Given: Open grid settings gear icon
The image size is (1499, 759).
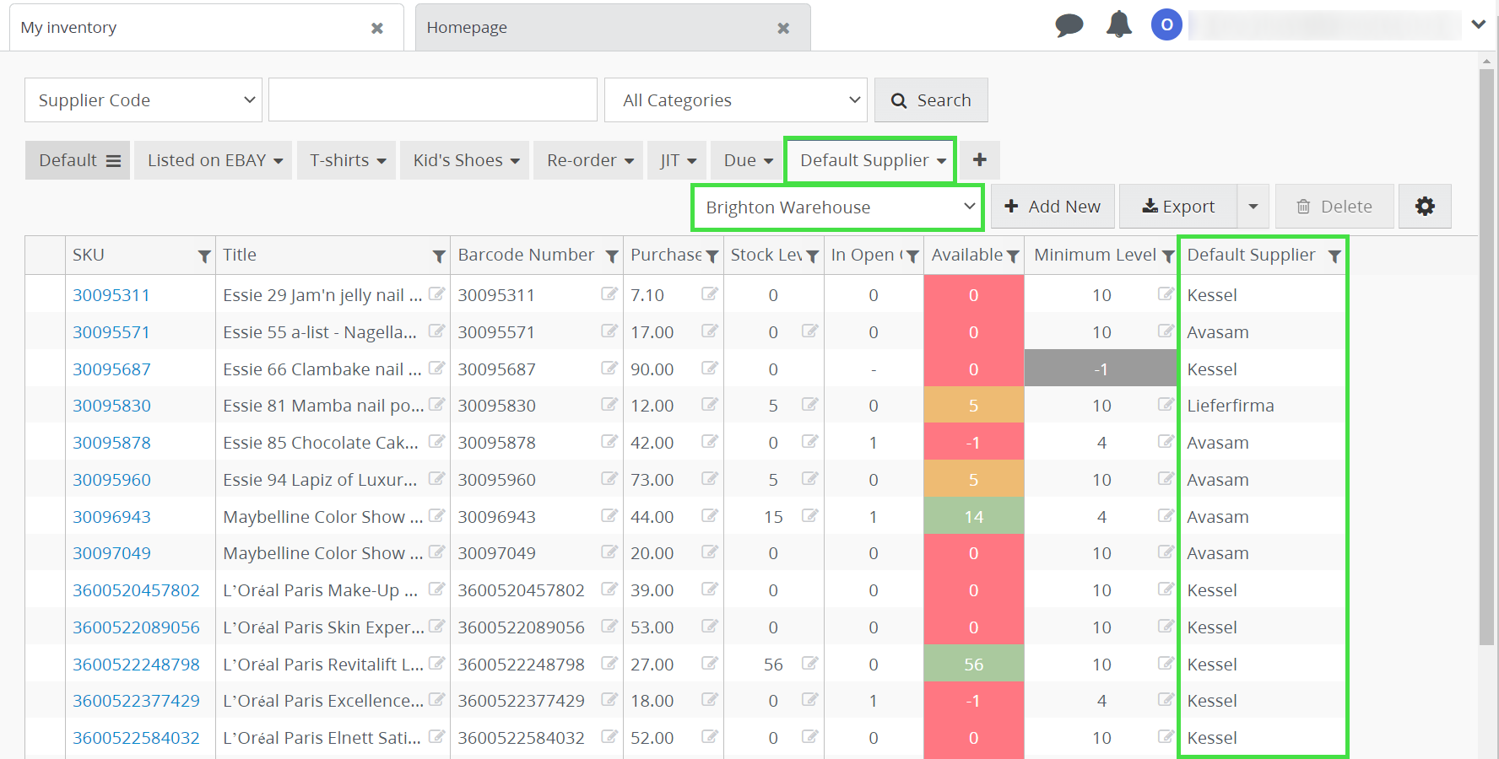Looking at the screenshot, I should [1425, 207].
